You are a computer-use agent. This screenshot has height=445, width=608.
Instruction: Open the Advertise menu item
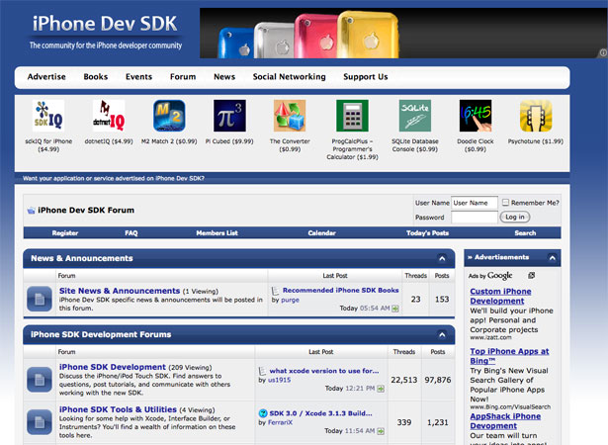pos(46,77)
